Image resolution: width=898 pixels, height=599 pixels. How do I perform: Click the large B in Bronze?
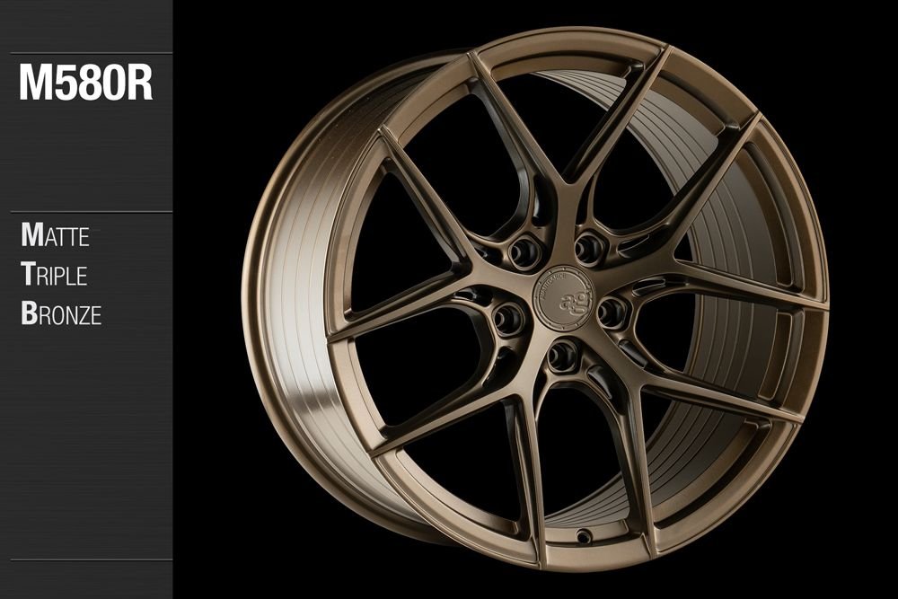(28, 313)
